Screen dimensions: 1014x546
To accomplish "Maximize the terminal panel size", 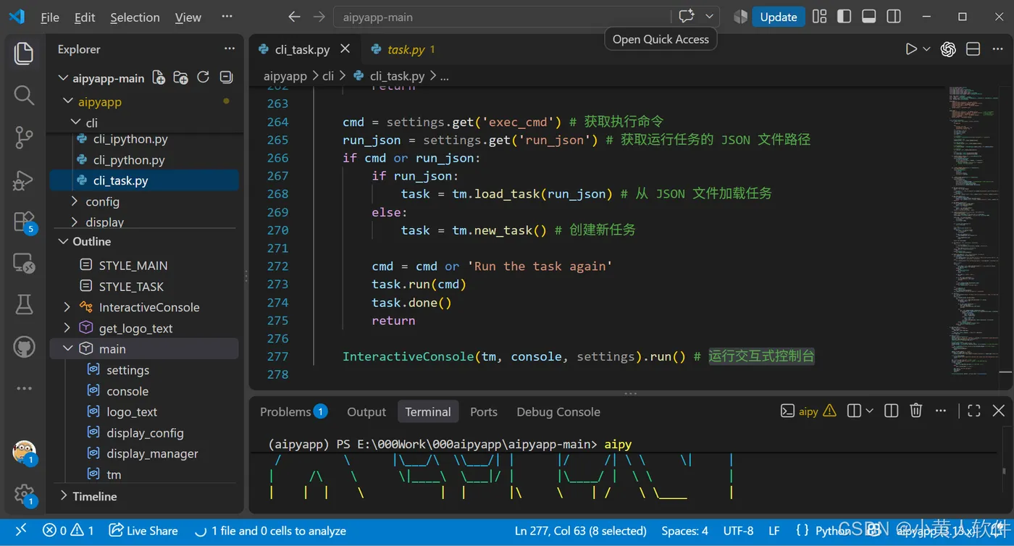I will (973, 411).
